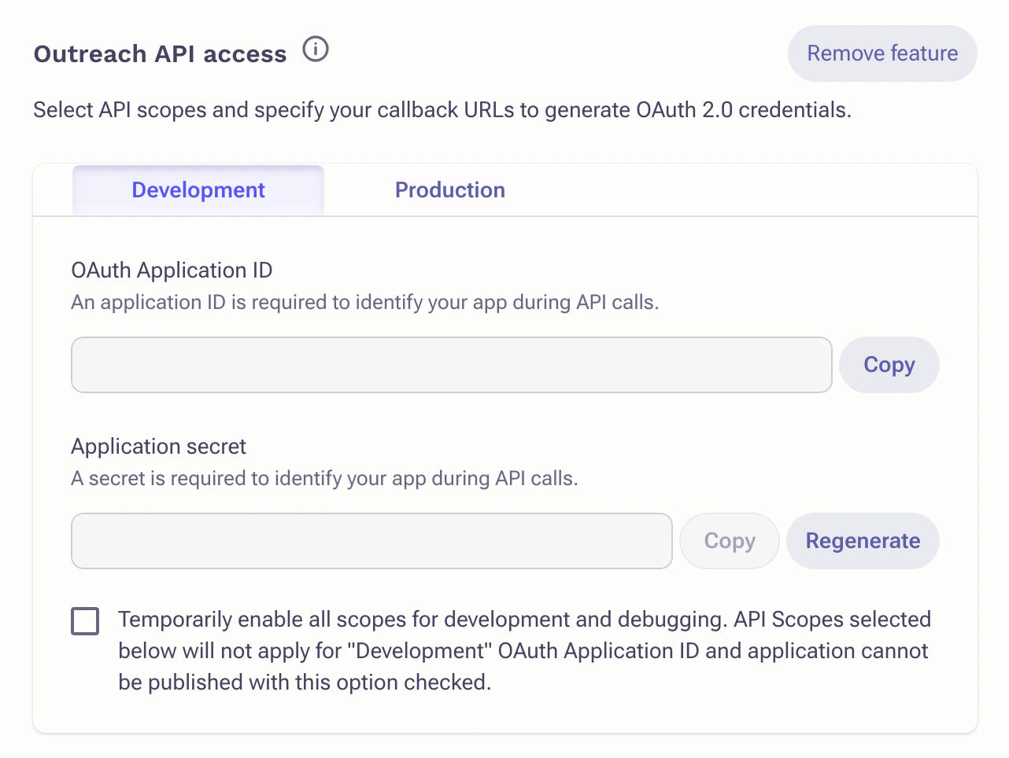The height and width of the screenshot is (758, 1009).
Task: Click the 'OAuth Application ID' field label
Action: (172, 270)
